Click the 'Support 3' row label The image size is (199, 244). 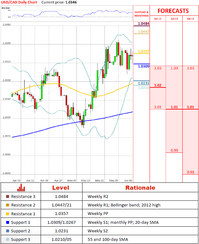point(21,240)
